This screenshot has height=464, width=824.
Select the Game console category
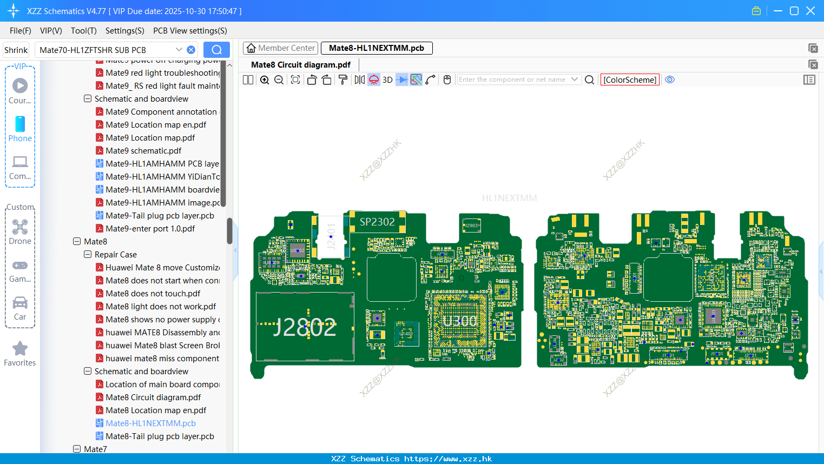point(20,270)
